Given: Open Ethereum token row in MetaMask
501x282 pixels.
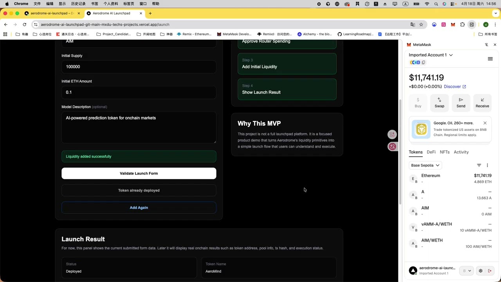Looking at the screenshot, I should pos(450,179).
